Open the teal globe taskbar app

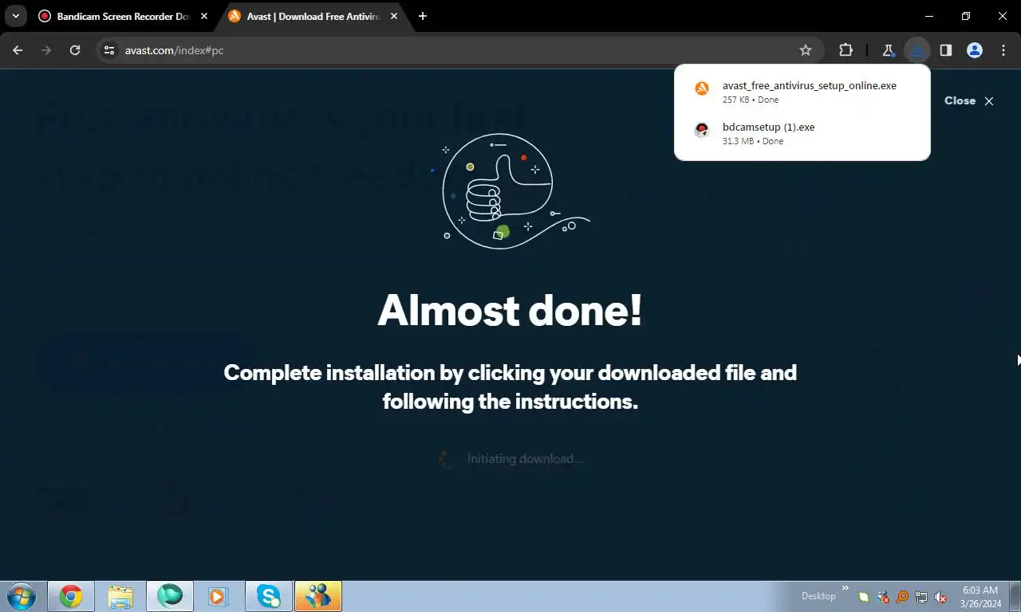pos(170,596)
